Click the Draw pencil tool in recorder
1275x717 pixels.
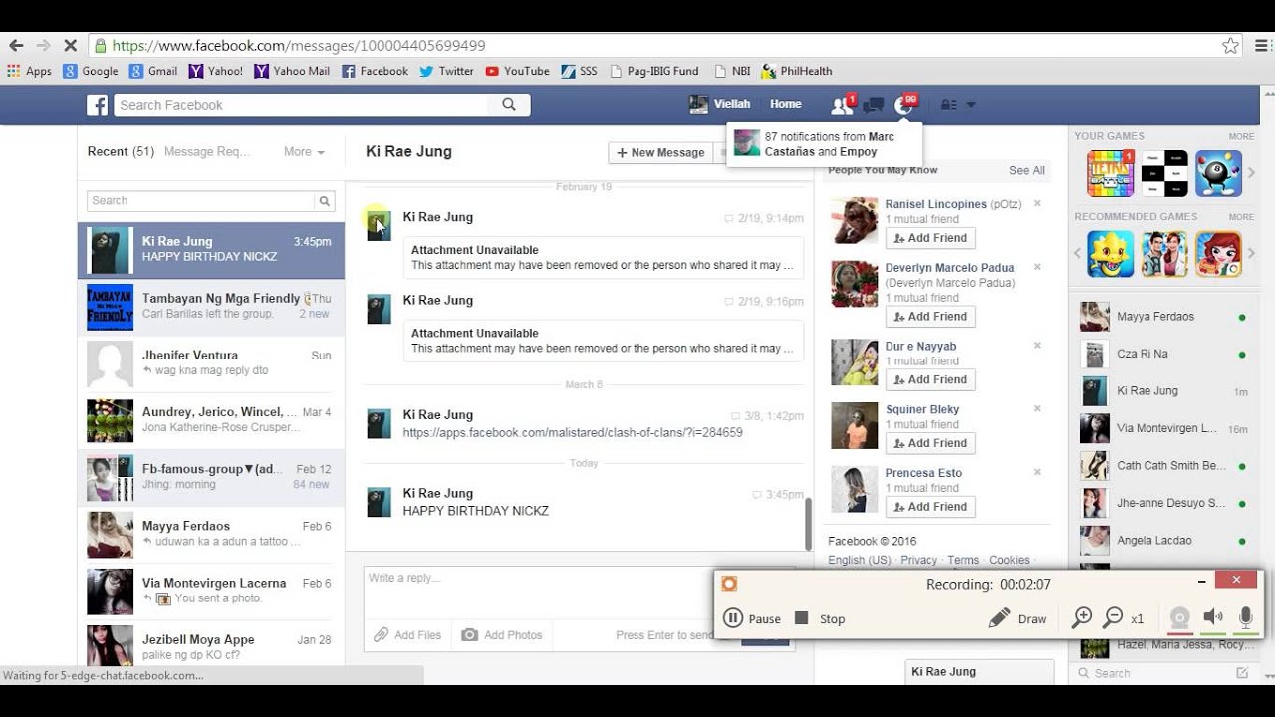pyautogui.click(x=1017, y=618)
